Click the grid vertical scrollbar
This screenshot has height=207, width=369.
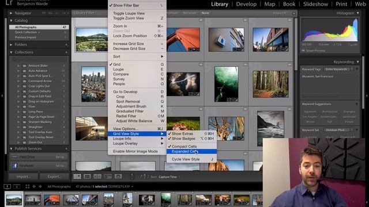coord(296,44)
